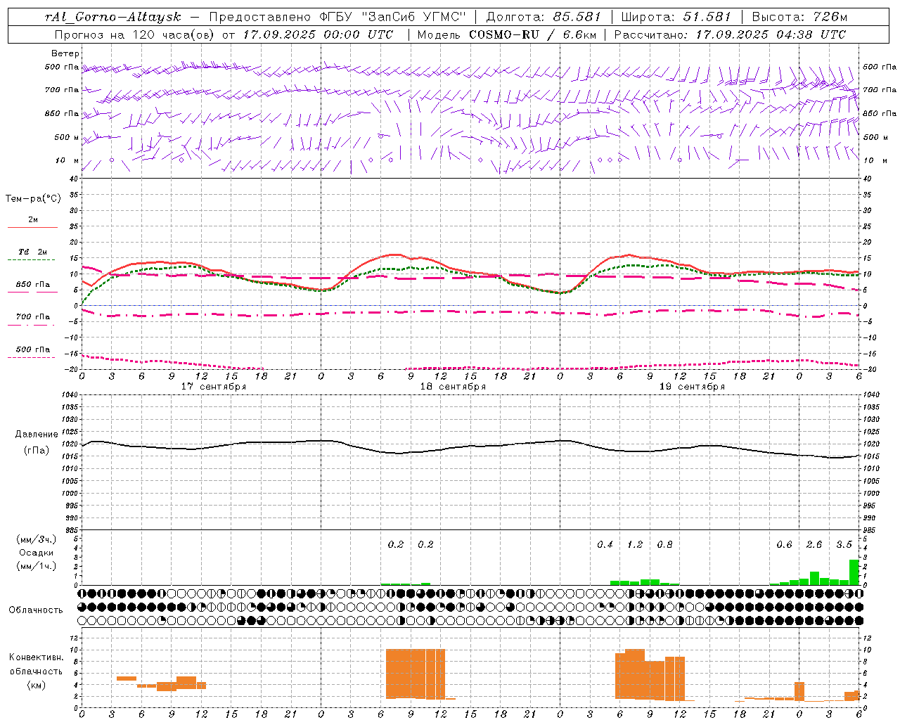This screenshot has width=900, height=720.
Task: Click the longitude value Долгота: 85.581
Action: (x=544, y=17)
